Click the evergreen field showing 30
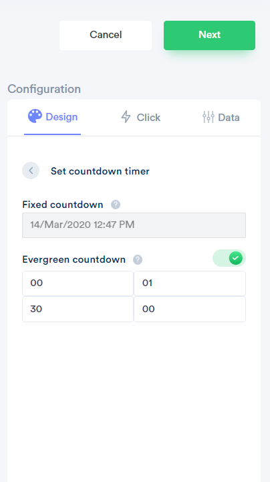The height and width of the screenshot is (482, 270). (78, 310)
